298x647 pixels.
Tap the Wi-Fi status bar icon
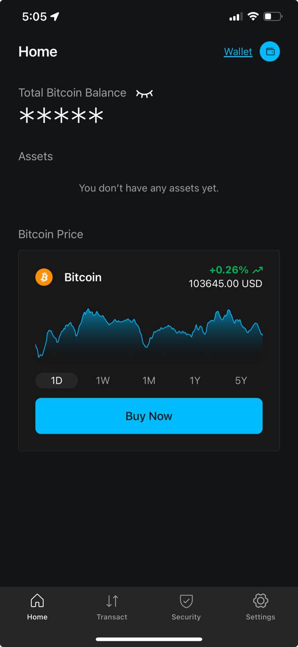pyautogui.click(x=253, y=17)
